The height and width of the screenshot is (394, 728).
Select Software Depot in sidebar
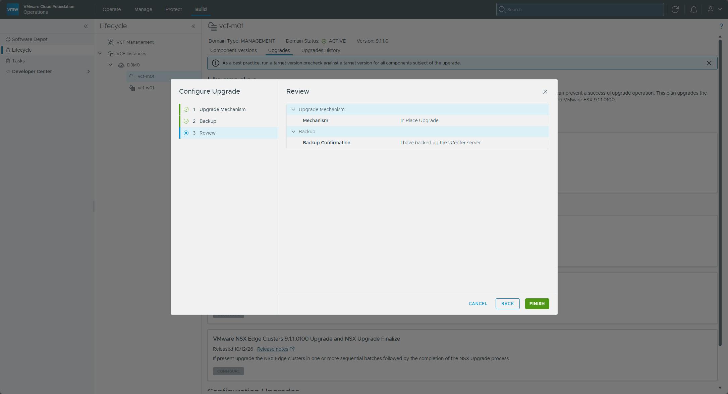point(47,39)
